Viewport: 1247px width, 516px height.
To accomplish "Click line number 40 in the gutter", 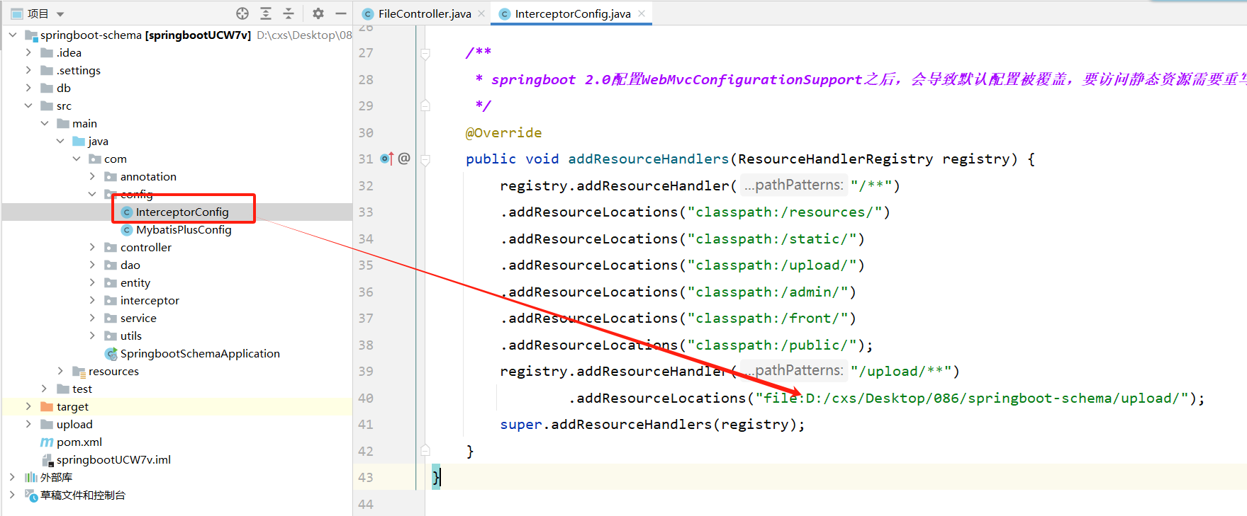I will [x=366, y=398].
